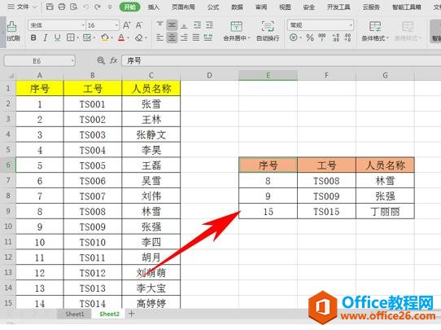Select the Sheet2 tab
The height and width of the screenshot is (330, 441).
tap(109, 314)
